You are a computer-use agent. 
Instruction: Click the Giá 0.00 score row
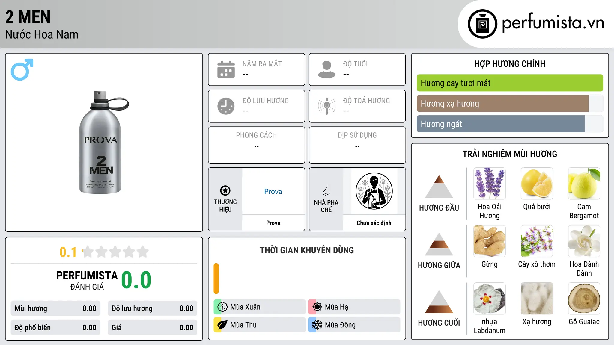pyautogui.click(x=153, y=328)
